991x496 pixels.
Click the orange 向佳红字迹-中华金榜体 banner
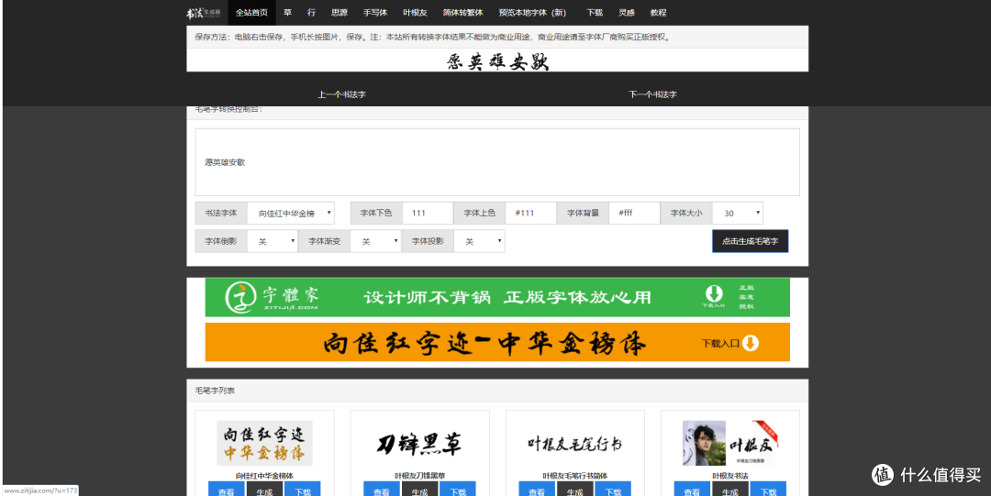click(497, 343)
